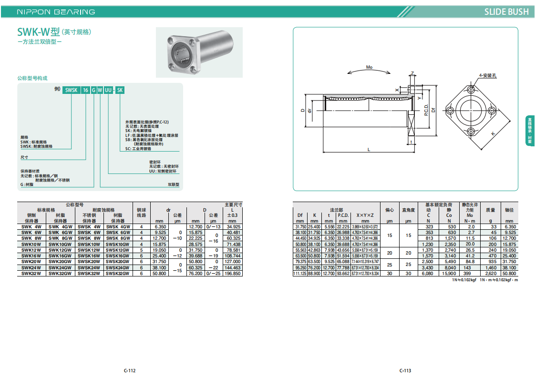Select table cell SWSK24GW
Viewport: 535px width, 378px height.
pos(118,268)
